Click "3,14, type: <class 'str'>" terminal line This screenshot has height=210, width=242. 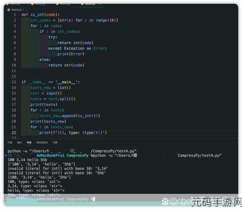(x=35, y=186)
